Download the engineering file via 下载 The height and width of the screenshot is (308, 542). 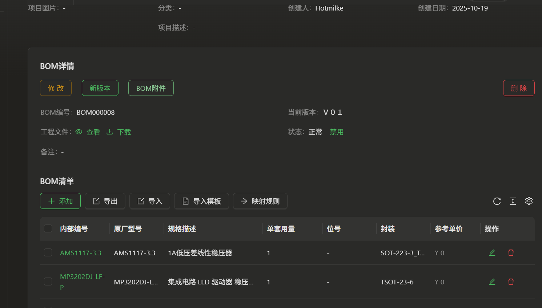click(119, 132)
